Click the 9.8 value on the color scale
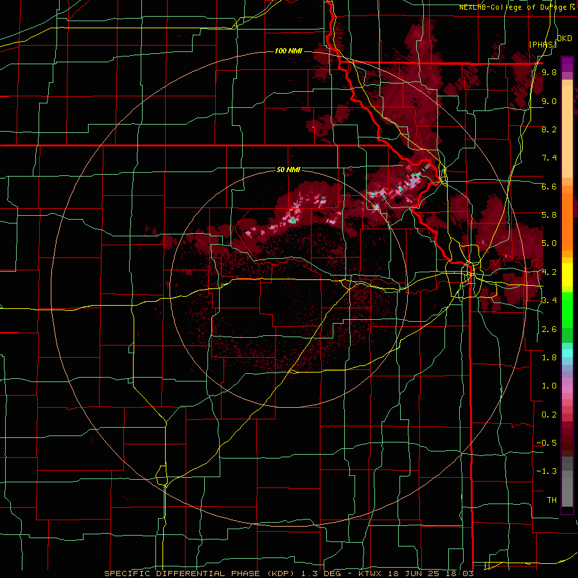 549,73
